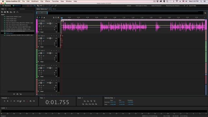Show Inputs/Outputs section in the editor toolbar
This screenshot has height=117, width=208.
(x=37, y=17)
